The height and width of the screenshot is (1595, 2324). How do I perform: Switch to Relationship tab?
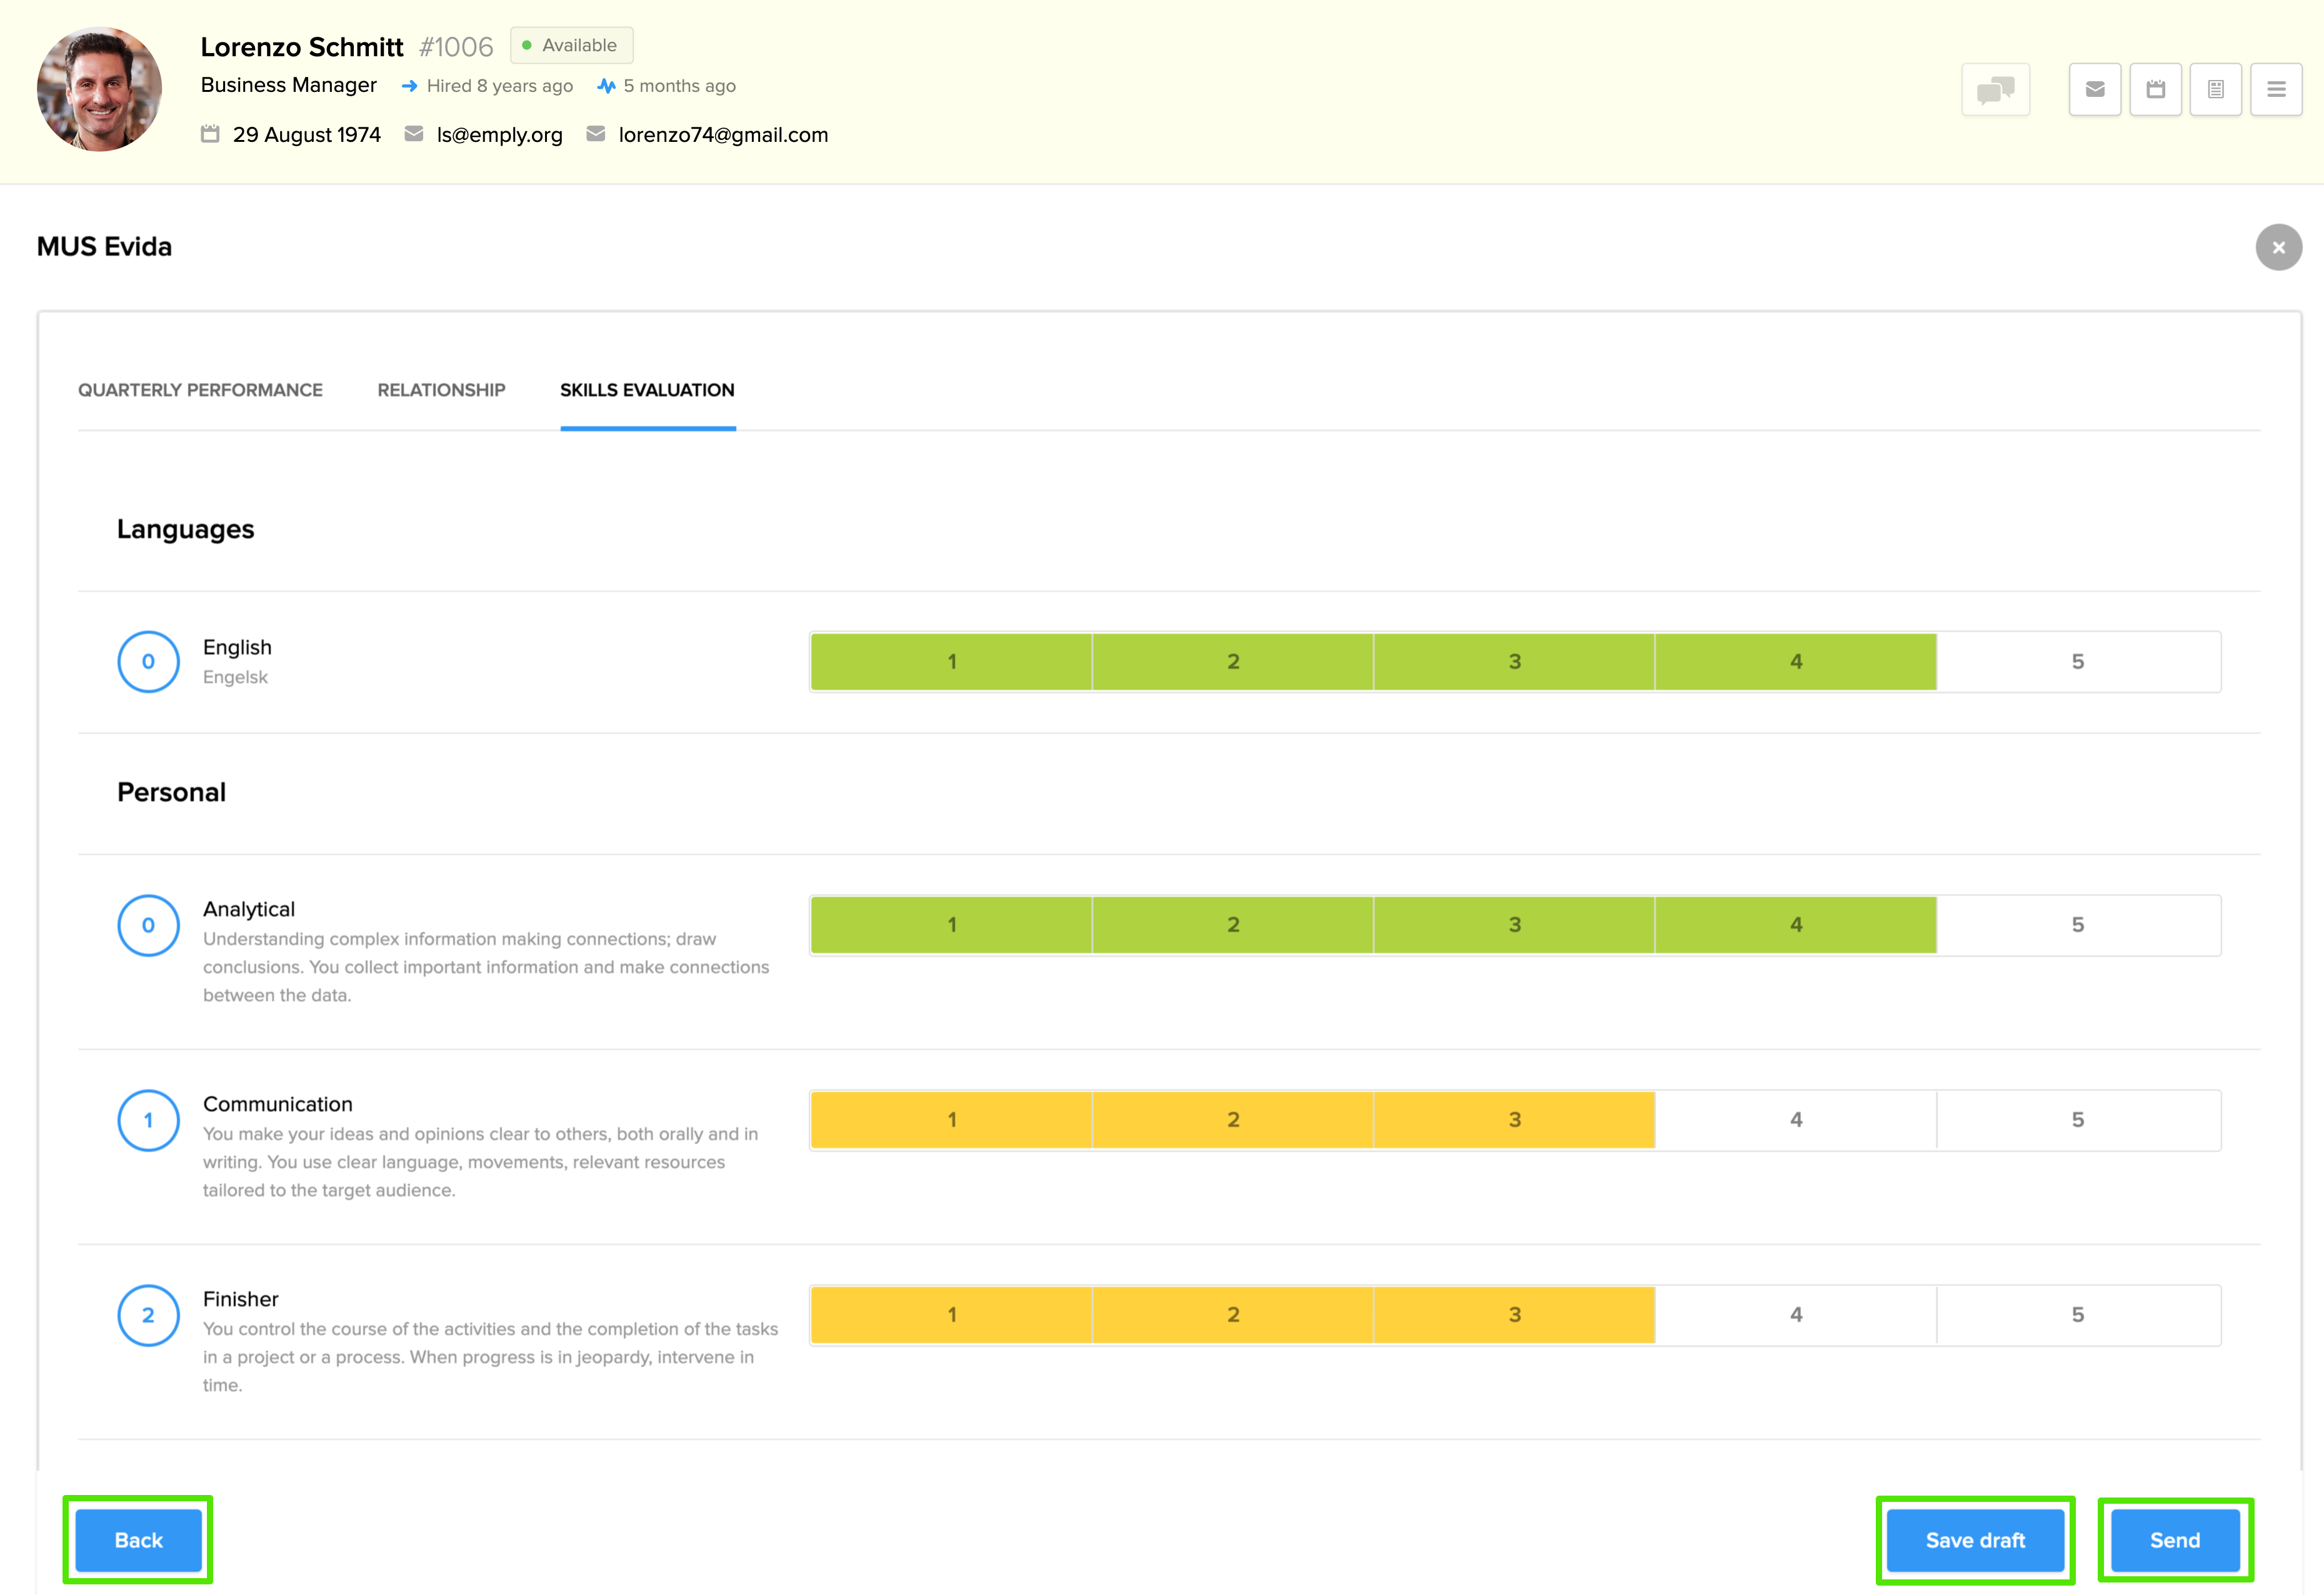click(x=441, y=390)
